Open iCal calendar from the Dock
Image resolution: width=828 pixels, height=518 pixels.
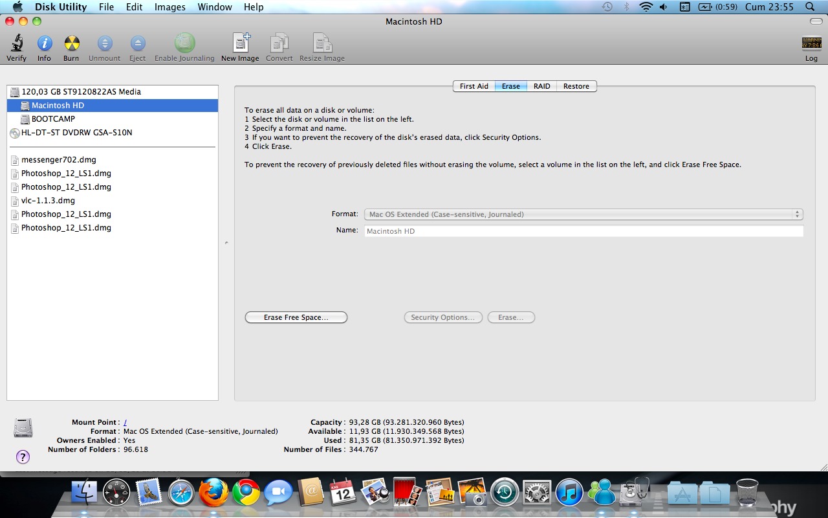click(x=343, y=493)
